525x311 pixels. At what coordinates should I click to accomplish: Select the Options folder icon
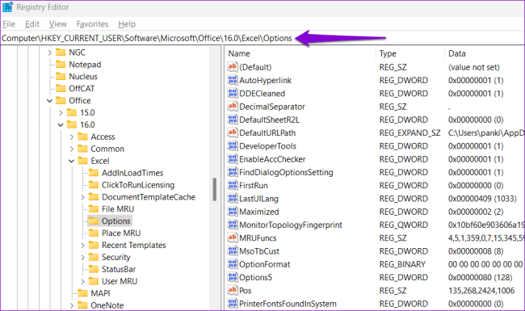pos(94,221)
